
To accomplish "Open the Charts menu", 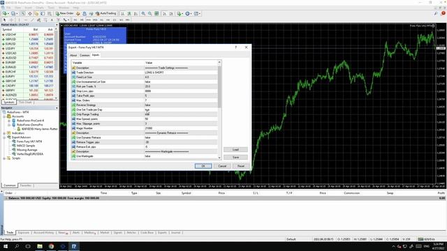I will (40, 8).
